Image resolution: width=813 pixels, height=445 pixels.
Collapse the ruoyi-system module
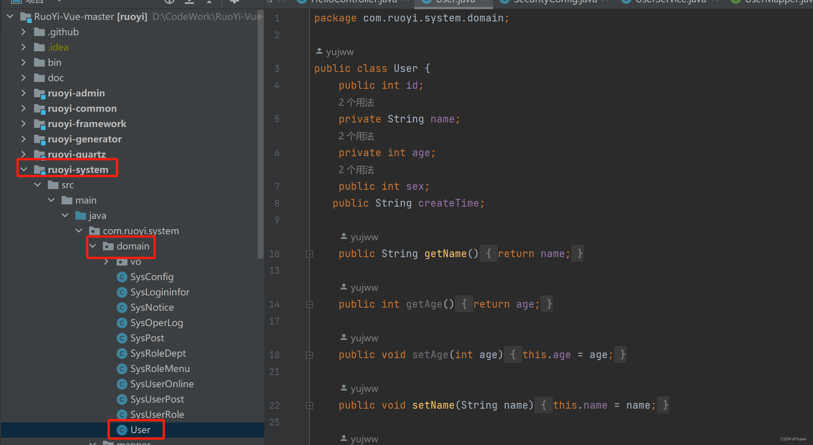24,170
